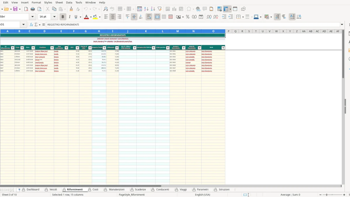
Task: Open the Conditional Formatting dropdown arrow
Action: (271, 17)
